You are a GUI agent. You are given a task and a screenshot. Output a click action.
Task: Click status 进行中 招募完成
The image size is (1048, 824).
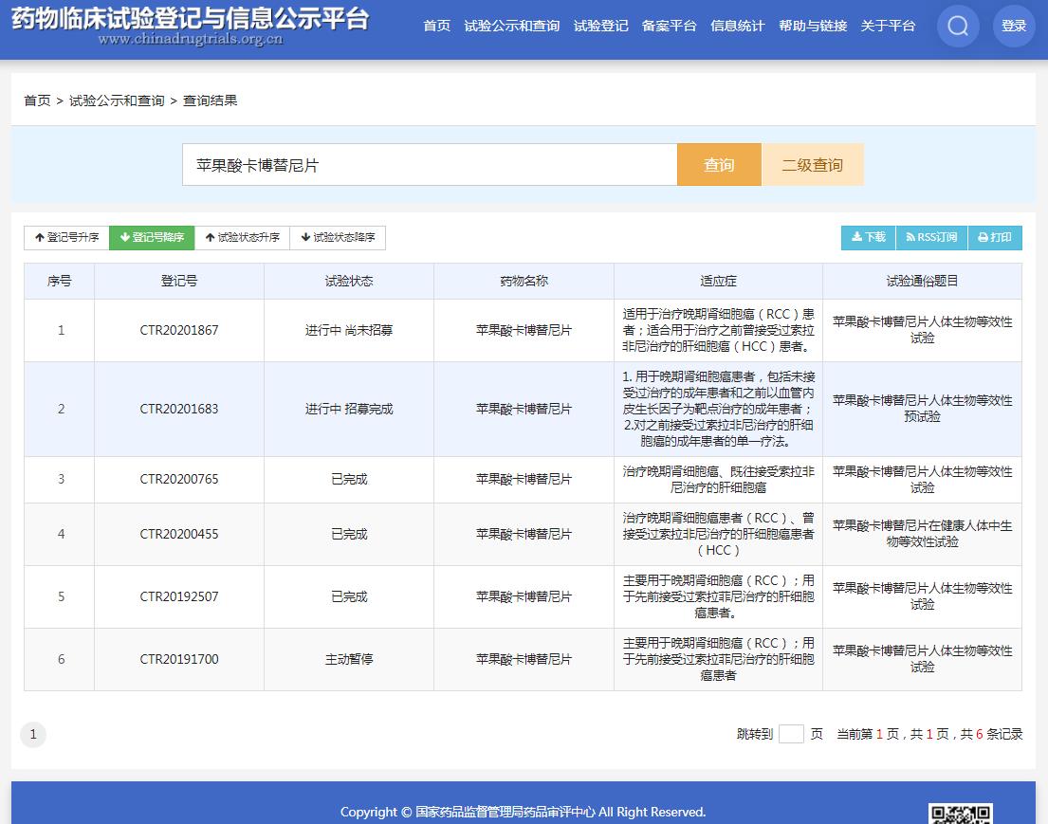(x=349, y=409)
